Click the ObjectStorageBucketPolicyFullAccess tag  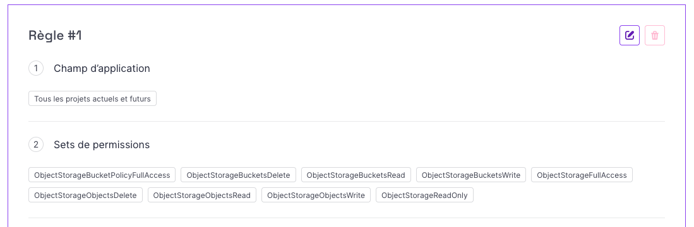[102, 175]
